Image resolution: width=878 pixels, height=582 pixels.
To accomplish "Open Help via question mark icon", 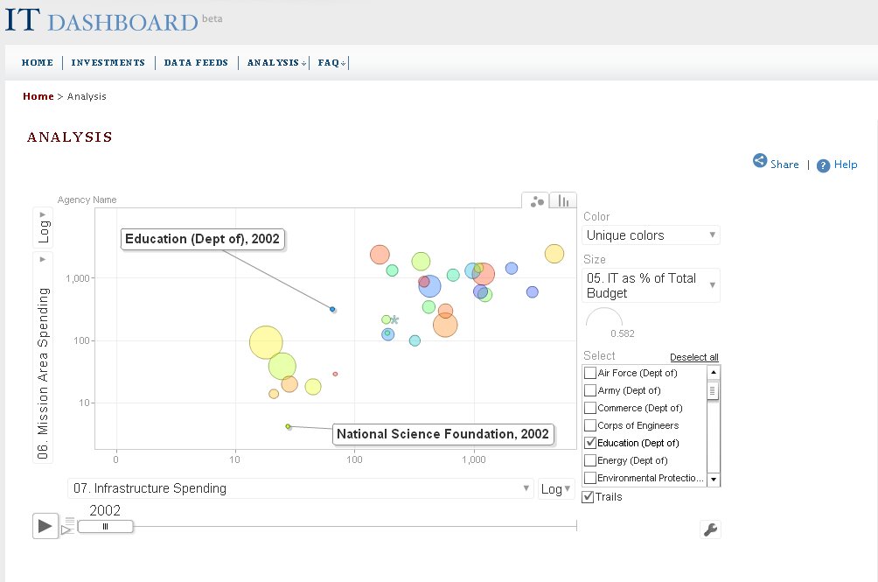I will 823,165.
